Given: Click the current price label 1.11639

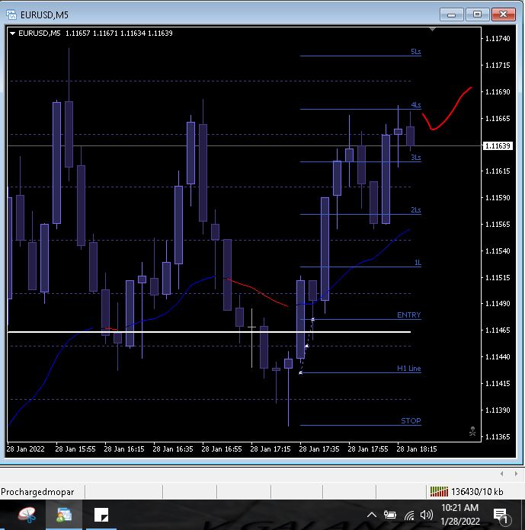Looking at the screenshot, I should click(x=498, y=145).
